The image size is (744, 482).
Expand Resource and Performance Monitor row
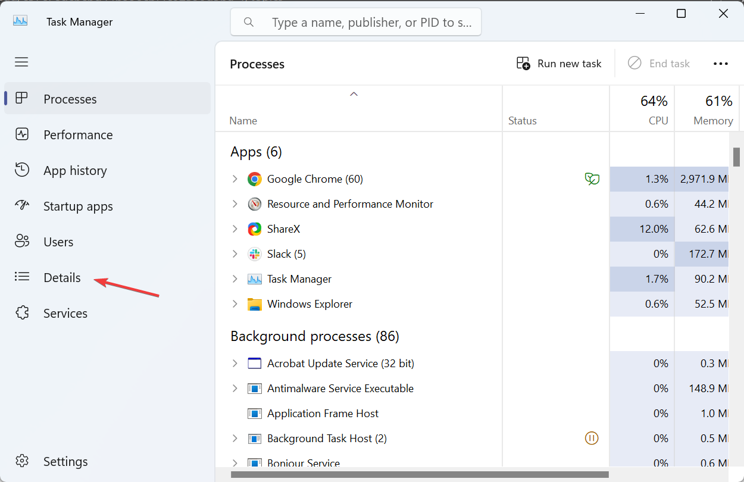235,204
